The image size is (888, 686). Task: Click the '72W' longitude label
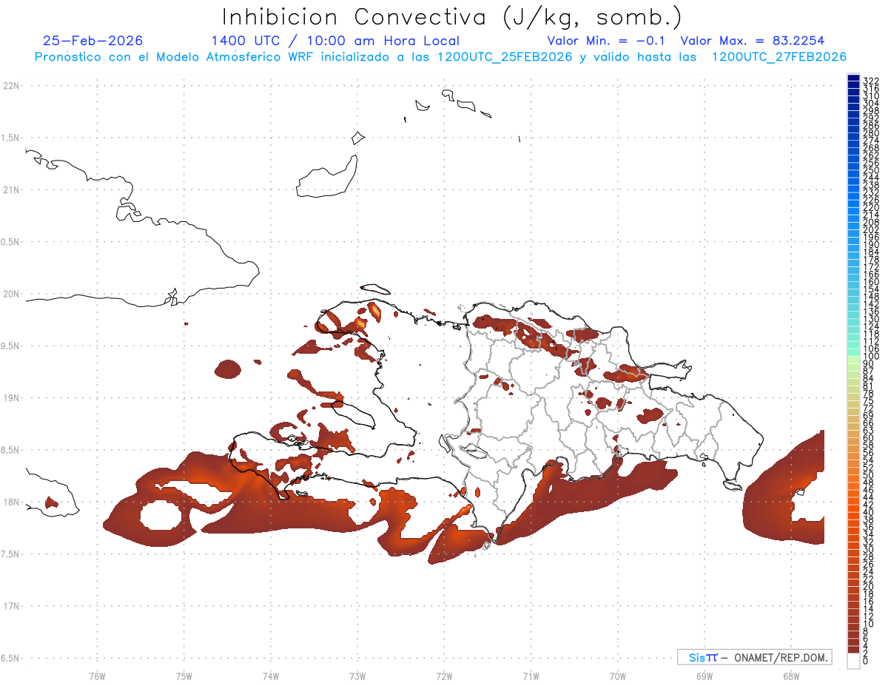pos(444,676)
